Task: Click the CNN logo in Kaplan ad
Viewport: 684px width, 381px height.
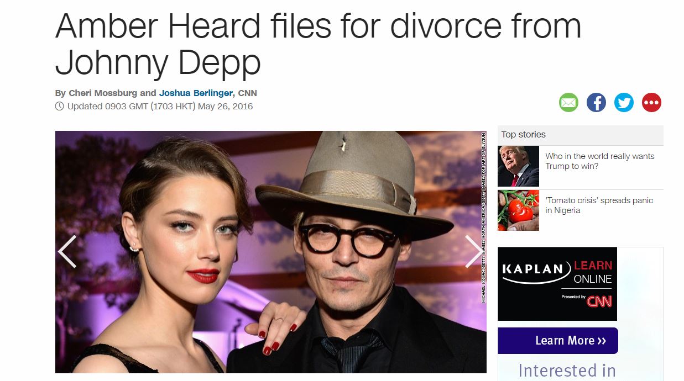Action: (x=599, y=302)
